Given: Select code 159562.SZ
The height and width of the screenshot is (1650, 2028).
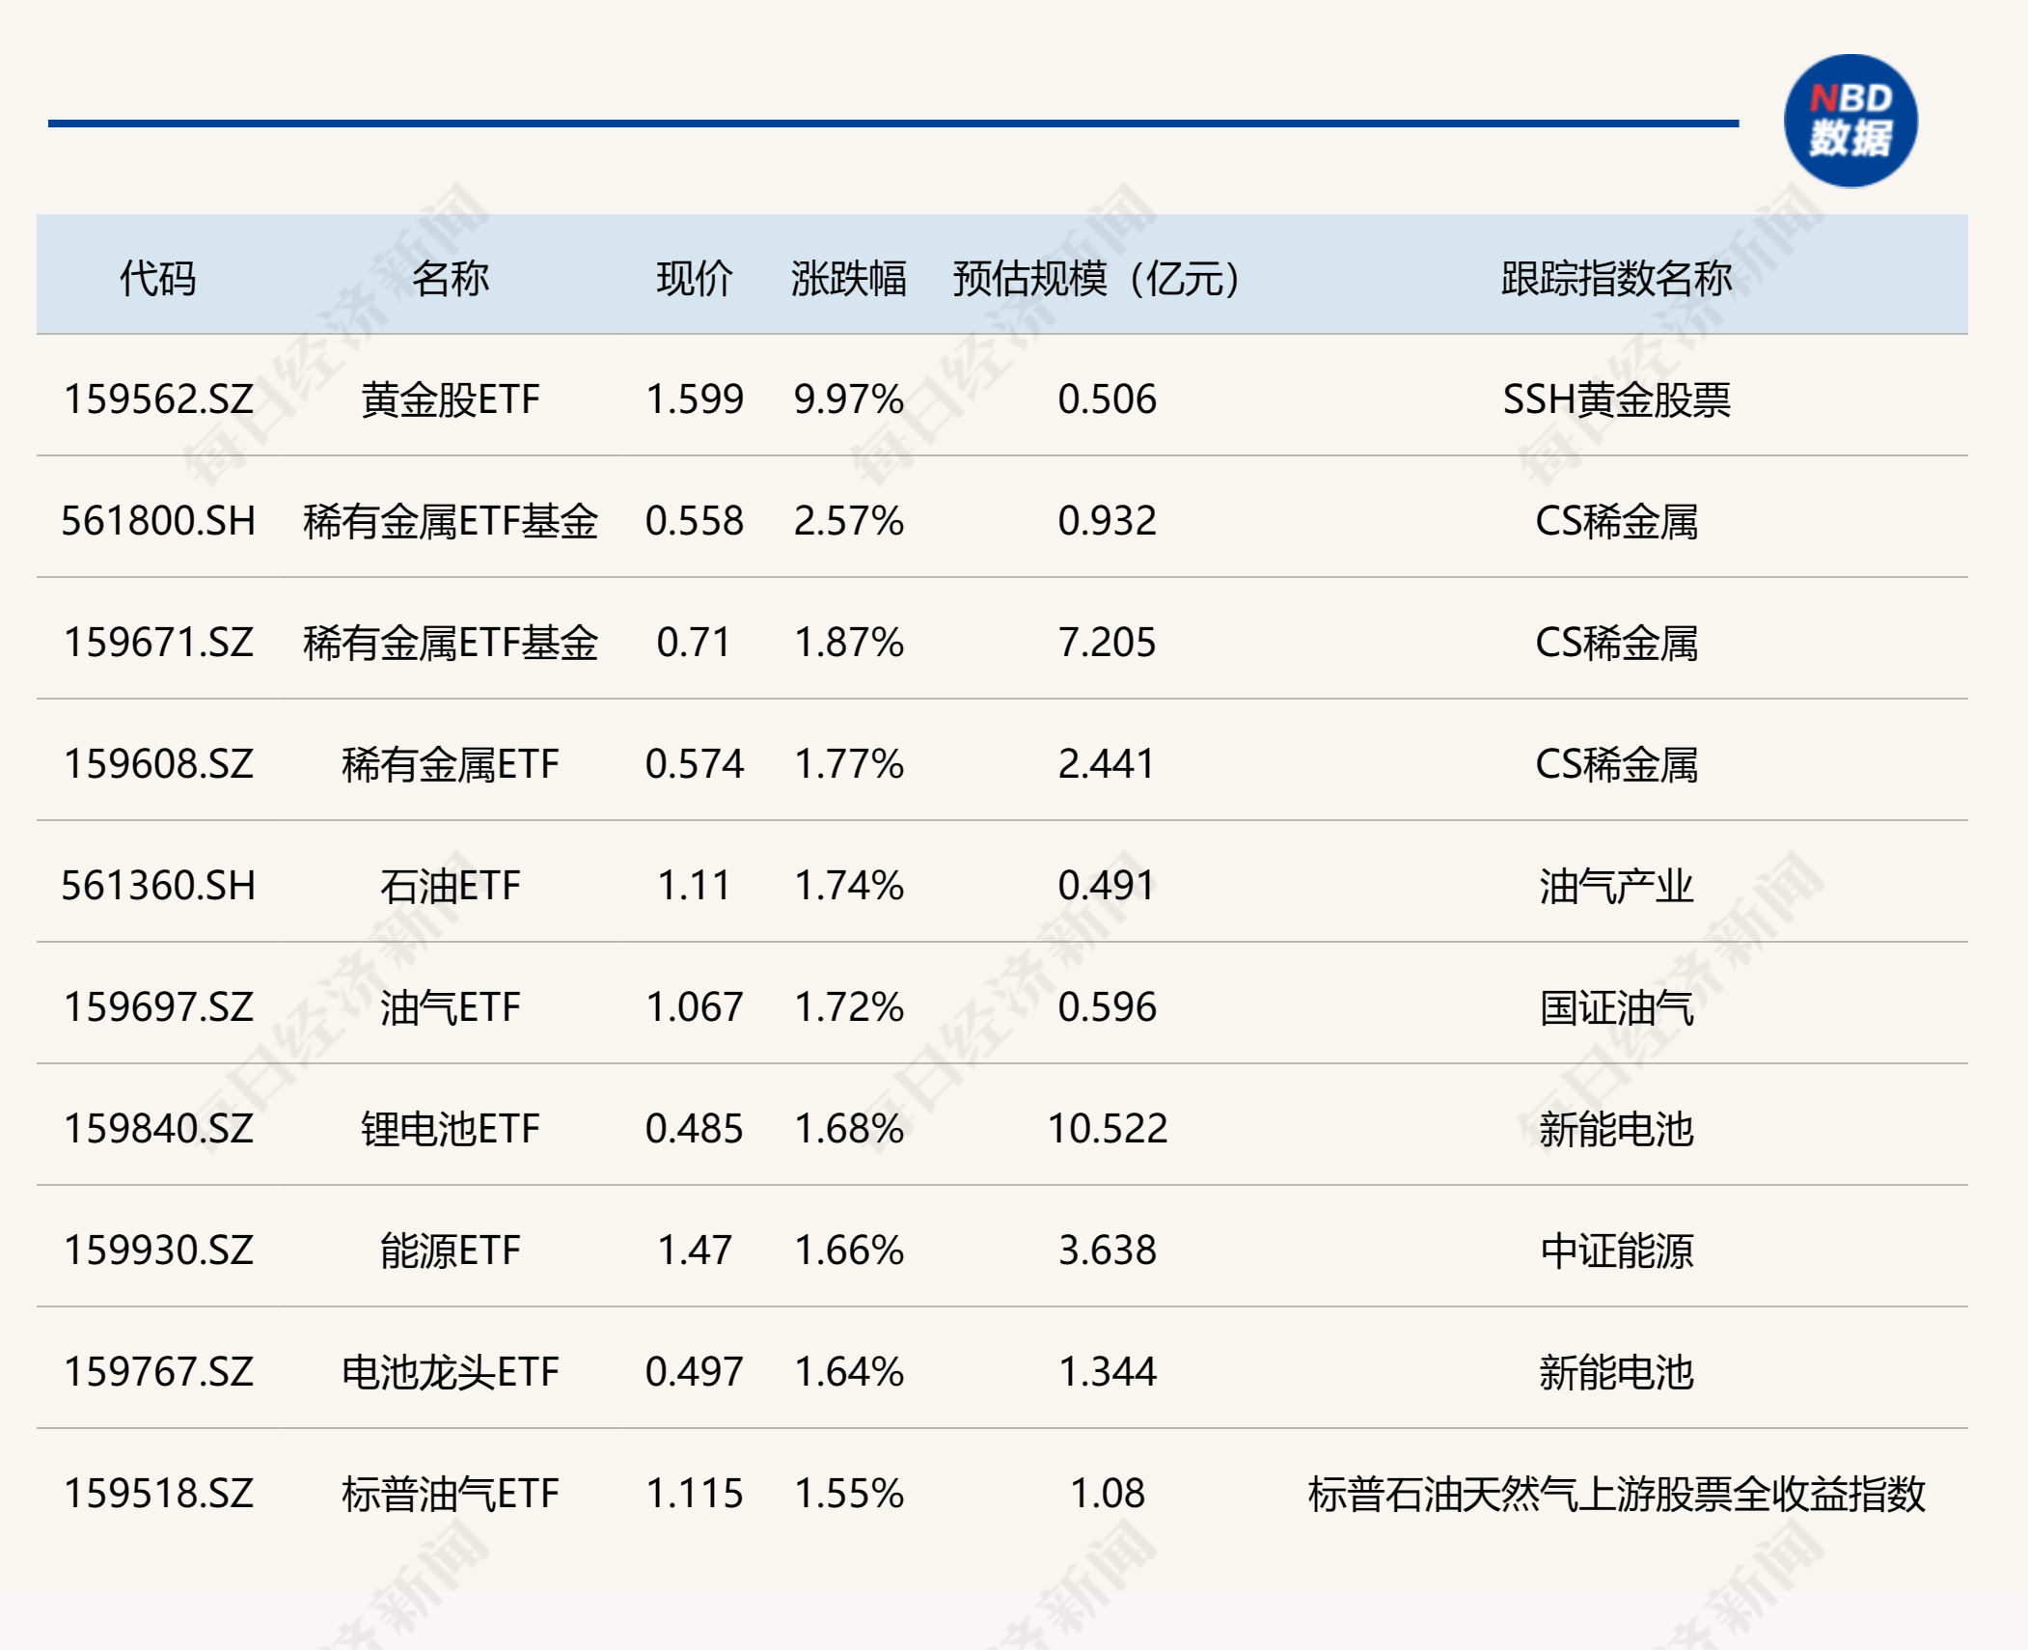Looking at the screenshot, I should 158,399.
